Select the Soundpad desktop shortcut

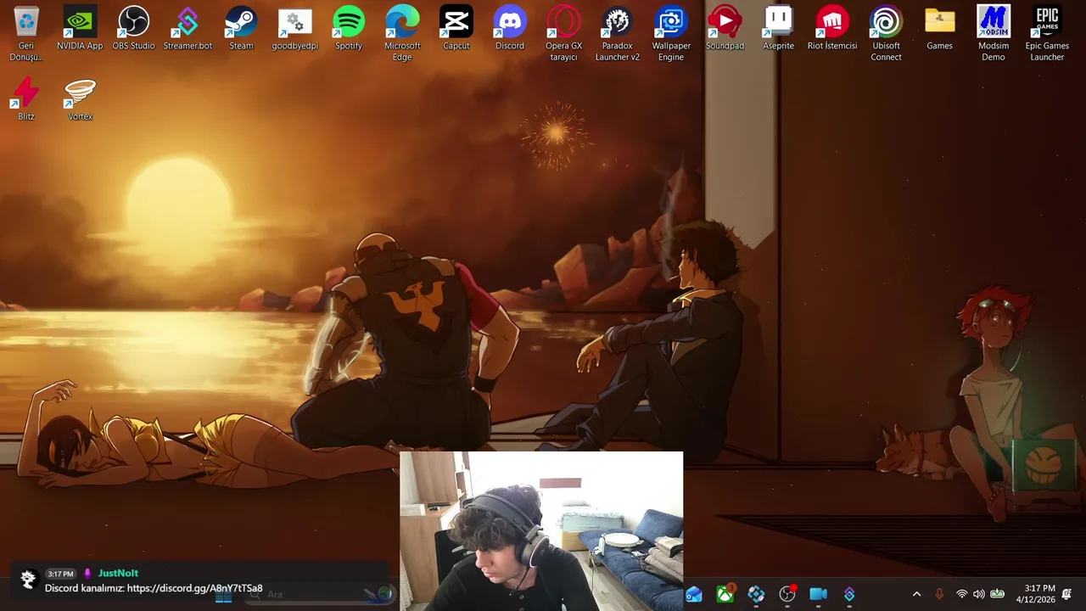pyautogui.click(x=725, y=29)
